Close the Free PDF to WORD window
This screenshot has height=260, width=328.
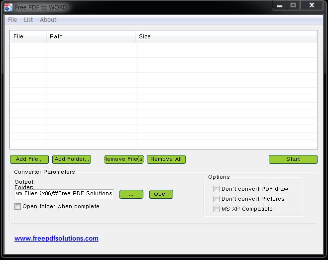point(312,5)
